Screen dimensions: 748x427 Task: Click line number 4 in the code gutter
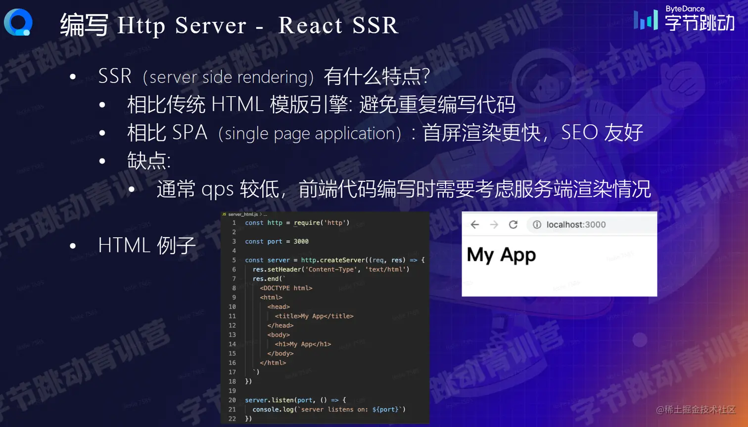coord(234,251)
